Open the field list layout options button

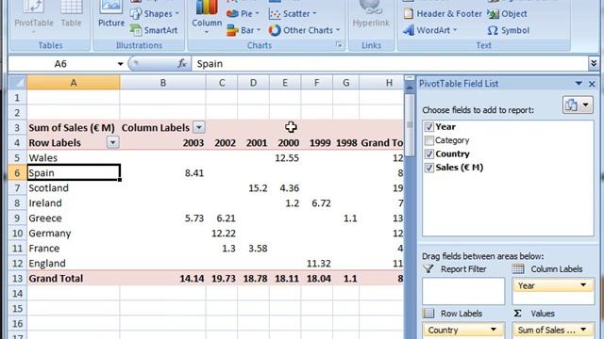577,105
